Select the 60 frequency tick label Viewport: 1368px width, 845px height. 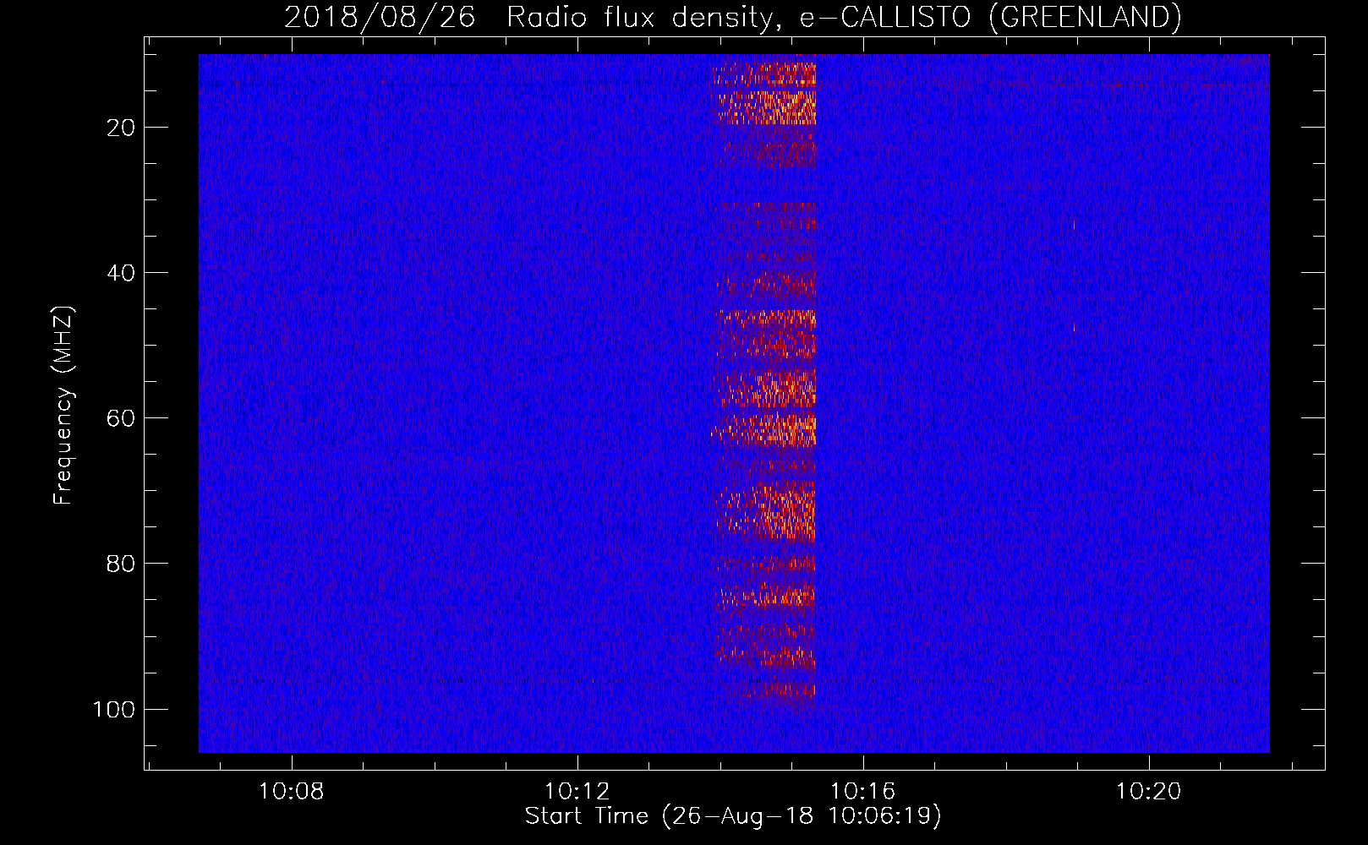pyautogui.click(x=121, y=418)
